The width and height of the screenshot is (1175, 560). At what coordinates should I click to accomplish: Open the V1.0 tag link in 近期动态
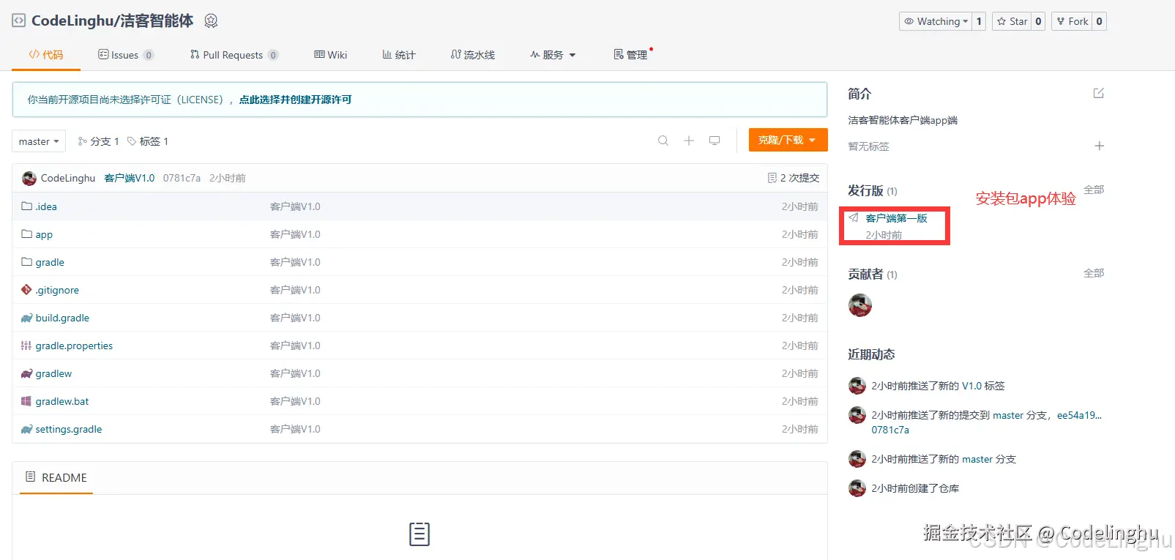point(971,386)
